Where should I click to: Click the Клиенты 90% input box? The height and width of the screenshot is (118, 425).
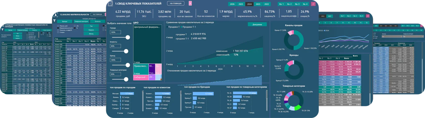(115, 46)
